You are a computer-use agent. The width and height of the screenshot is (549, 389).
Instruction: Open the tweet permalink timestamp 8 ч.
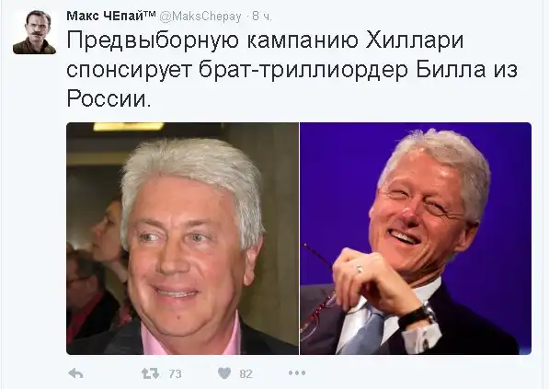point(262,17)
